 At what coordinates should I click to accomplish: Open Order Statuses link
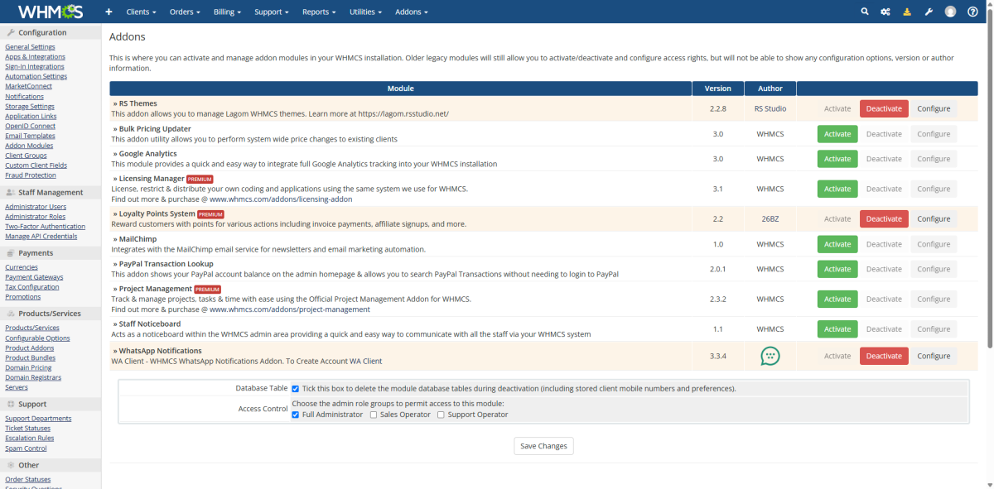coord(27,480)
